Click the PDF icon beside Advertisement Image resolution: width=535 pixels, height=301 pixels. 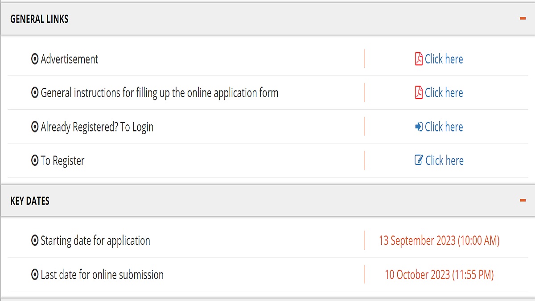[419, 59]
